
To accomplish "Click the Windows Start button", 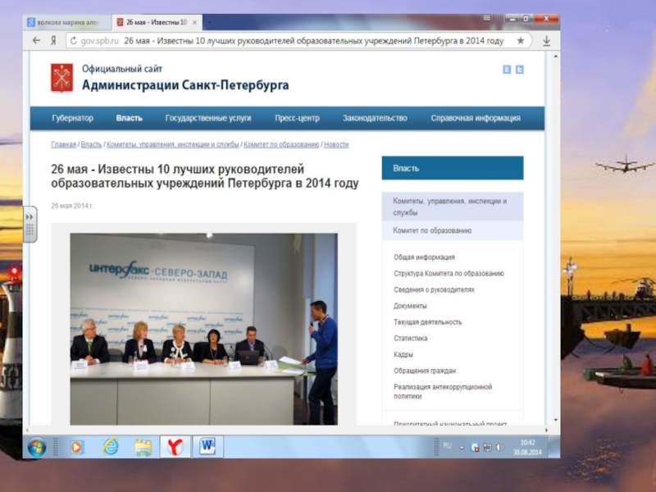I will [37, 447].
